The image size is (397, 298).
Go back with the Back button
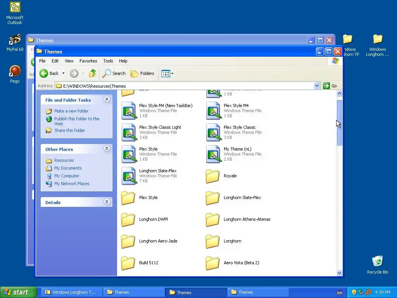[x=49, y=73]
